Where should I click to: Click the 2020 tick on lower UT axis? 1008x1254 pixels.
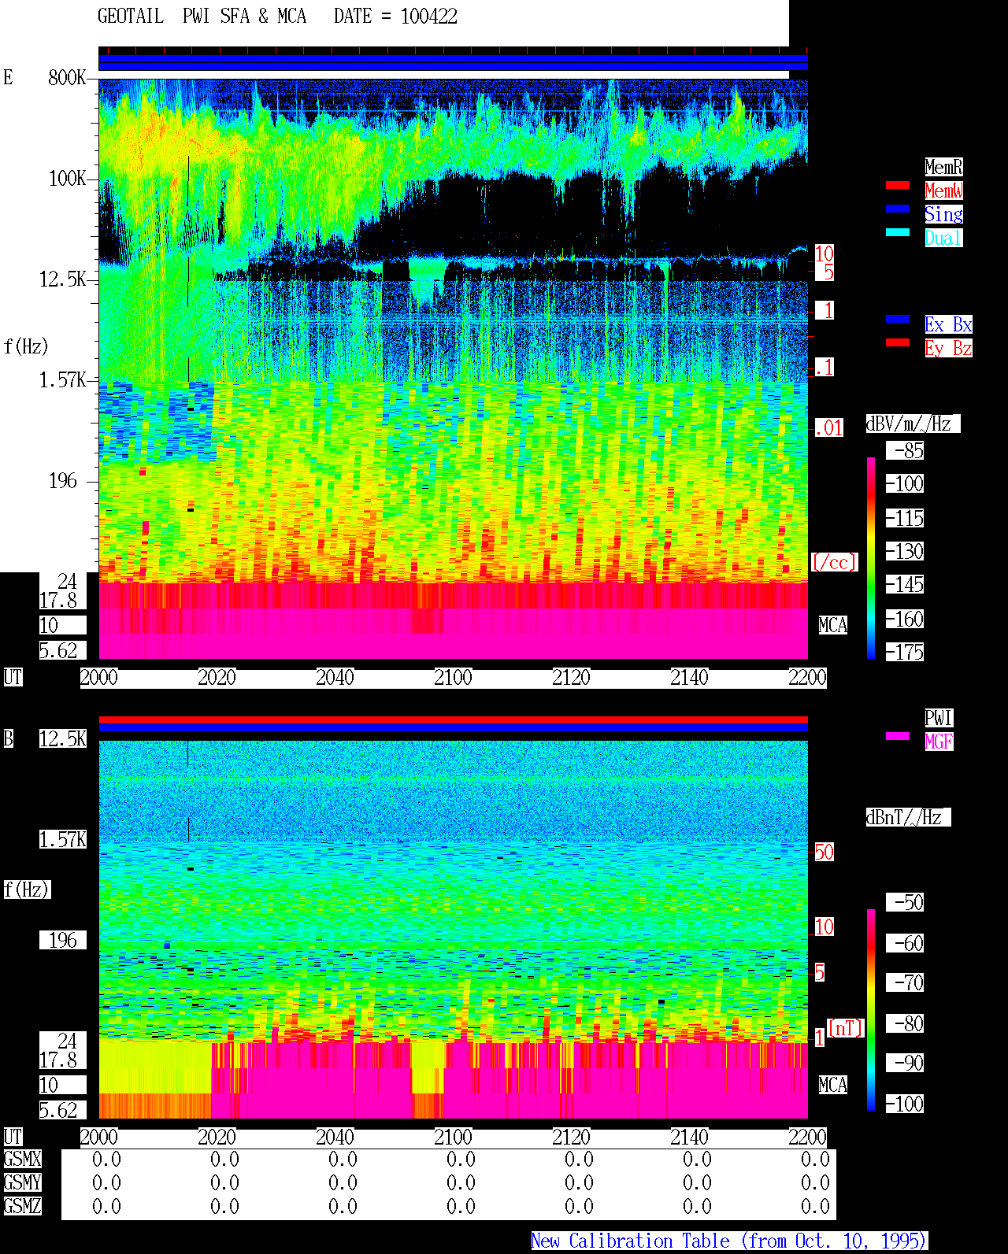click(x=217, y=1137)
